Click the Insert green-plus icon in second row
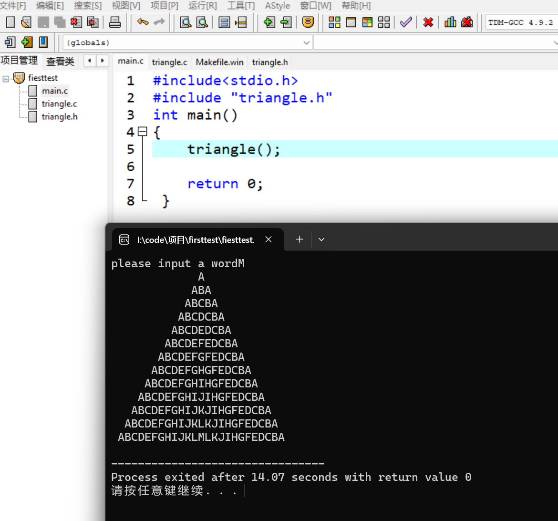The height and width of the screenshot is (521, 558). tap(27, 42)
